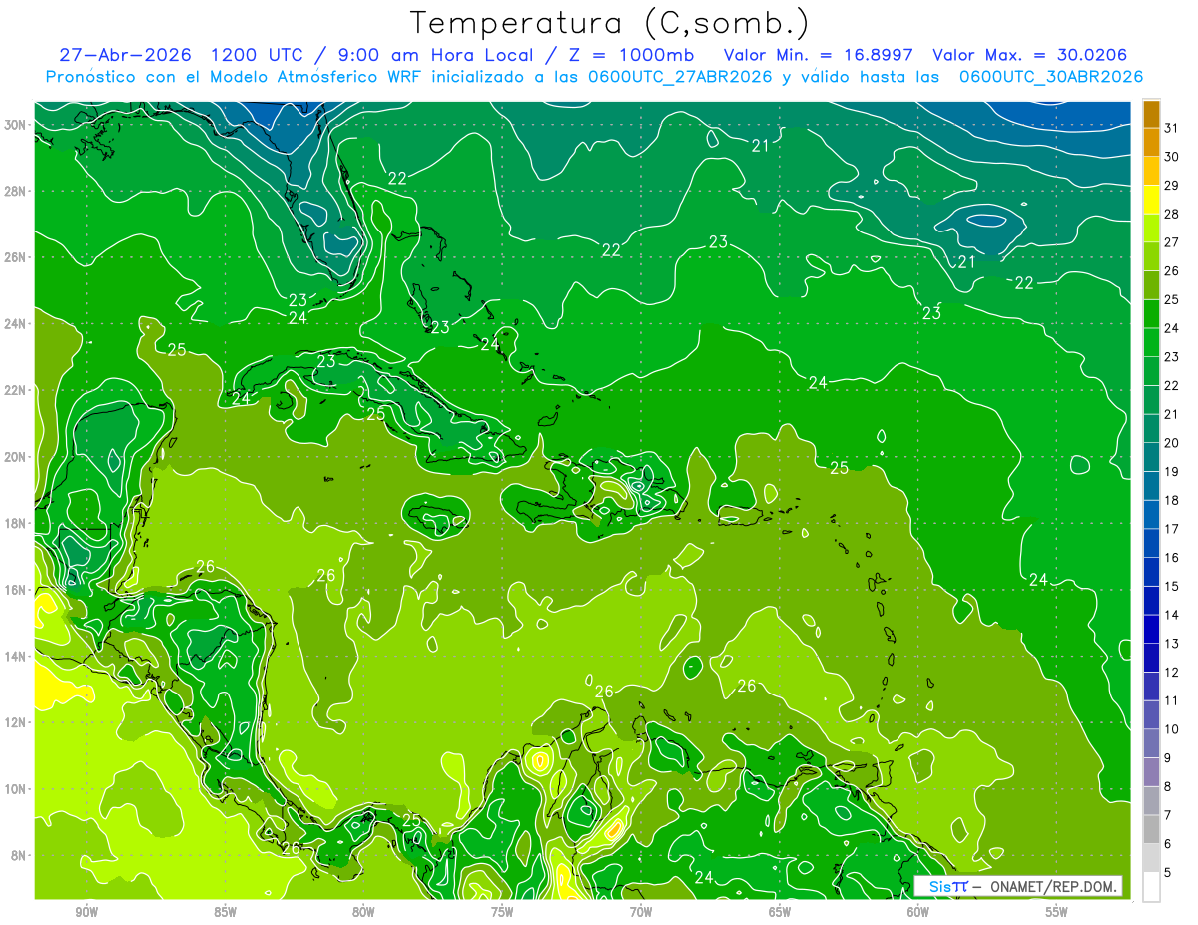The image size is (1198, 925).
Task: Click the 18N latitude axis label
Action: (x=19, y=523)
